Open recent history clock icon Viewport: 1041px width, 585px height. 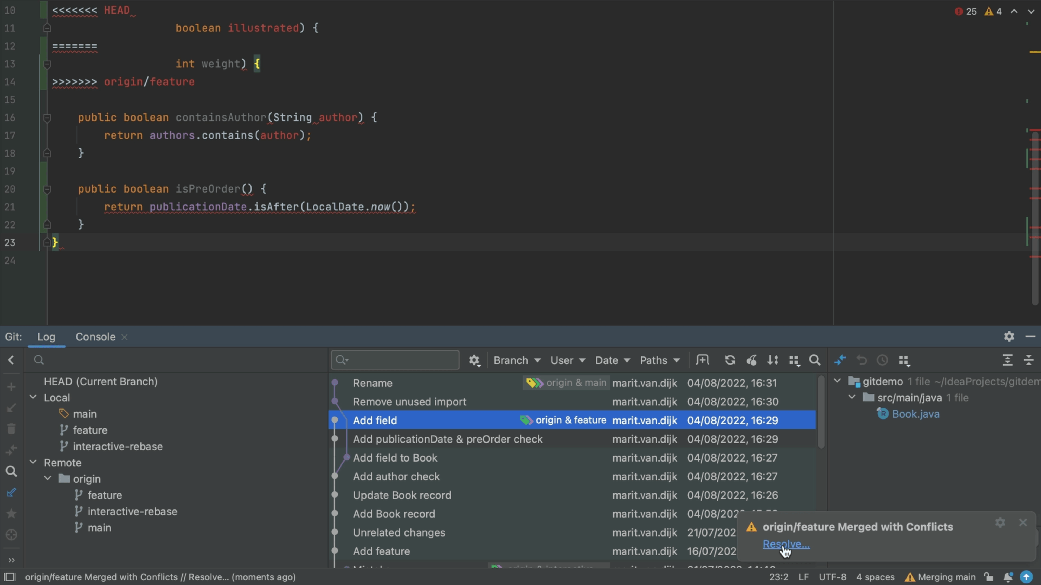883,360
